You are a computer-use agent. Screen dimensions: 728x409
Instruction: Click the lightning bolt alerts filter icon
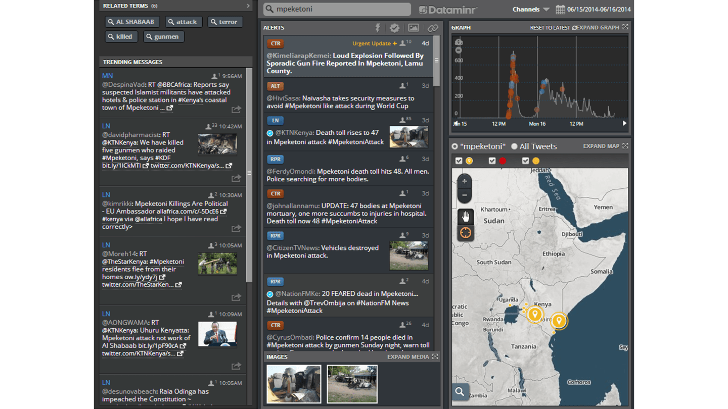(377, 28)
